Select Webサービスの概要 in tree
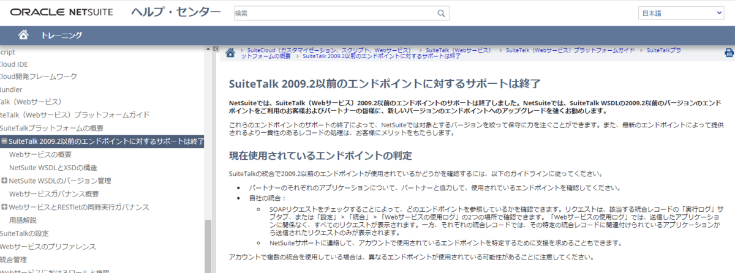Viewport: 735px width, 273px height. tap(40, 154)
